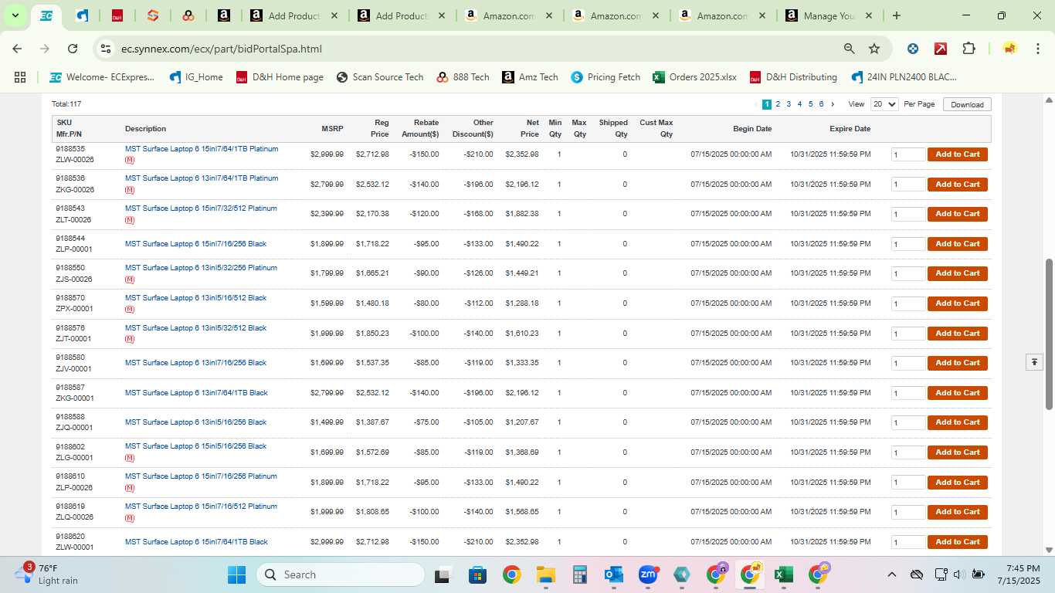The height and width of the screenshot is (593, 1055).
Task: Open the site information icon in address bar
Action: coord(106,49)
